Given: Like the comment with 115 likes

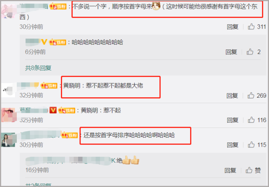Looking at the screenshot, I should [251, 145].
